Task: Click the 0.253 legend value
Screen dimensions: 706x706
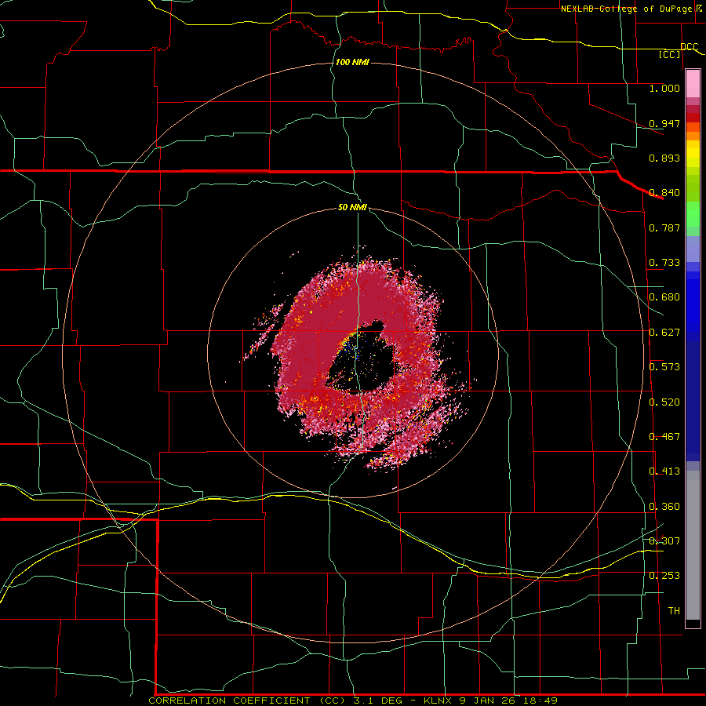Action: point(664,576)
